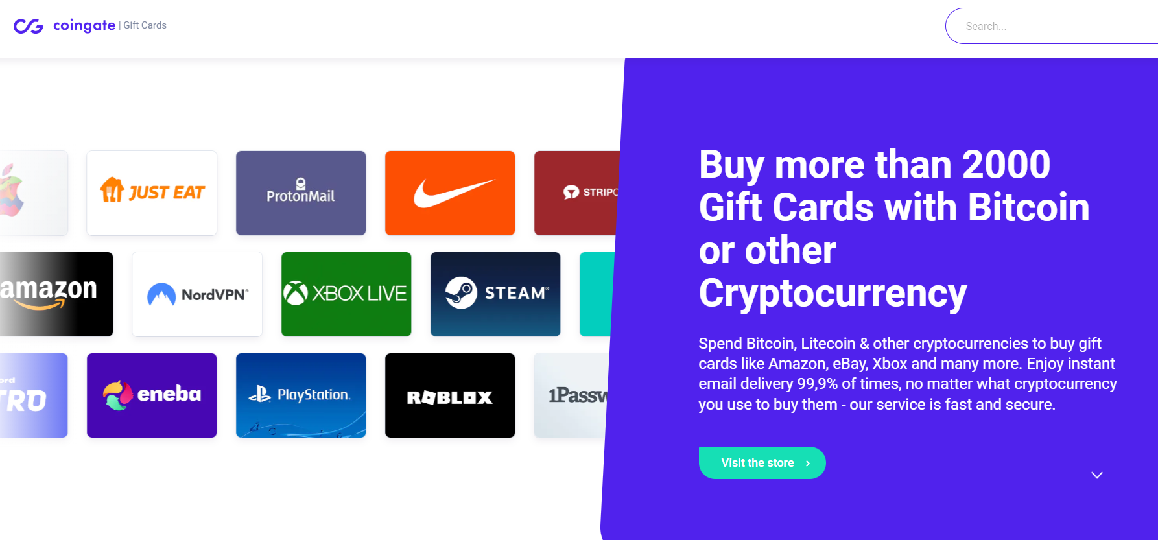Click the Apple gift card tile
Viewport: 1158px width, 540px height.
(x=34, y=193)
